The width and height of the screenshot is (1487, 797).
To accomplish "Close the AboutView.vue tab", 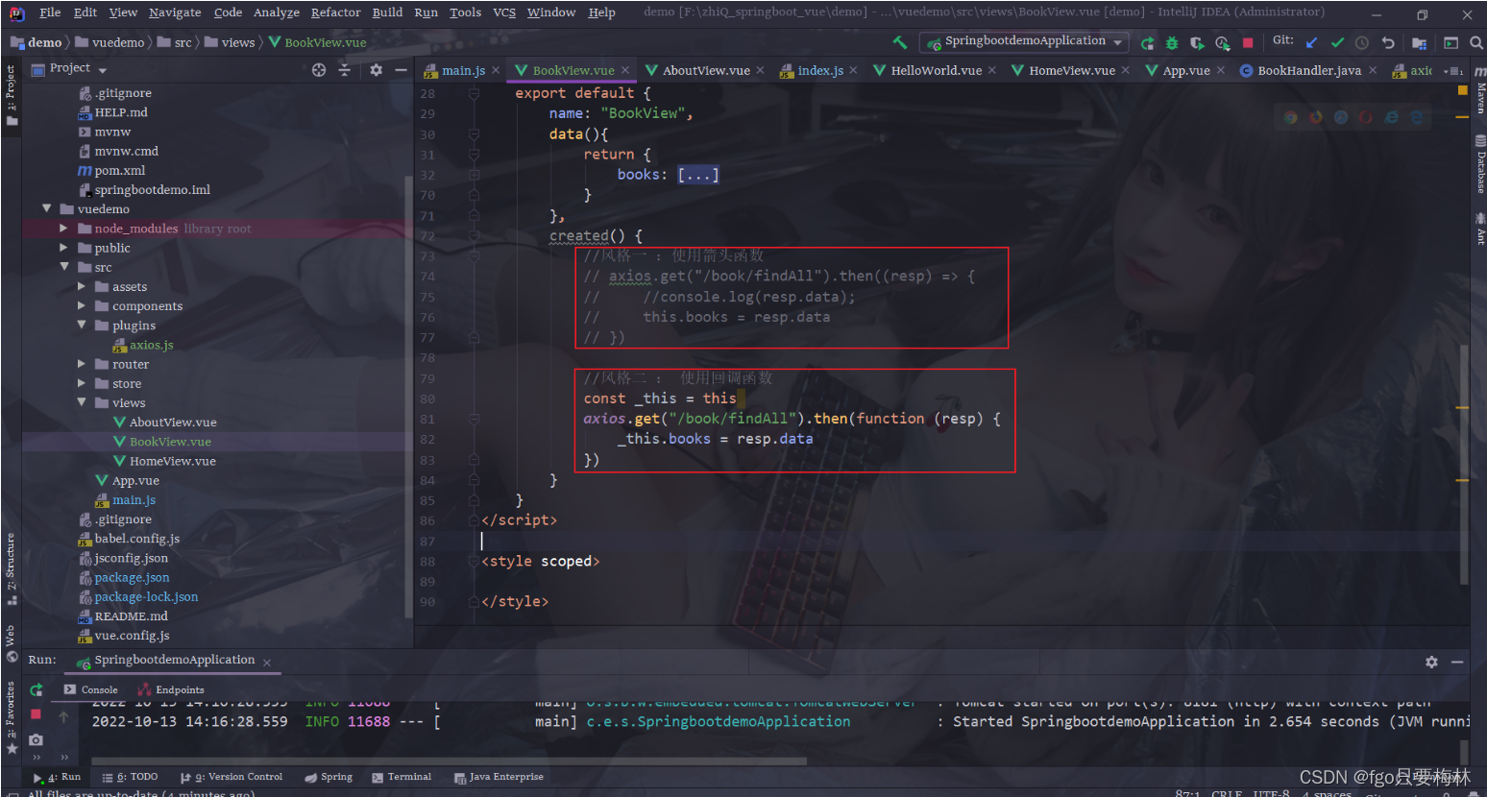I will point(760,70).
